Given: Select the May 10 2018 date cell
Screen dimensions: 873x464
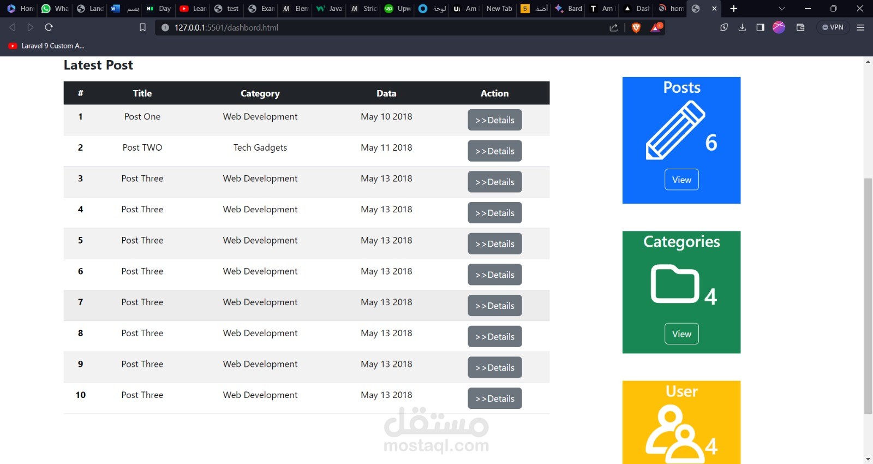Looking at the screenshot, I should click(x=386, y=116).
